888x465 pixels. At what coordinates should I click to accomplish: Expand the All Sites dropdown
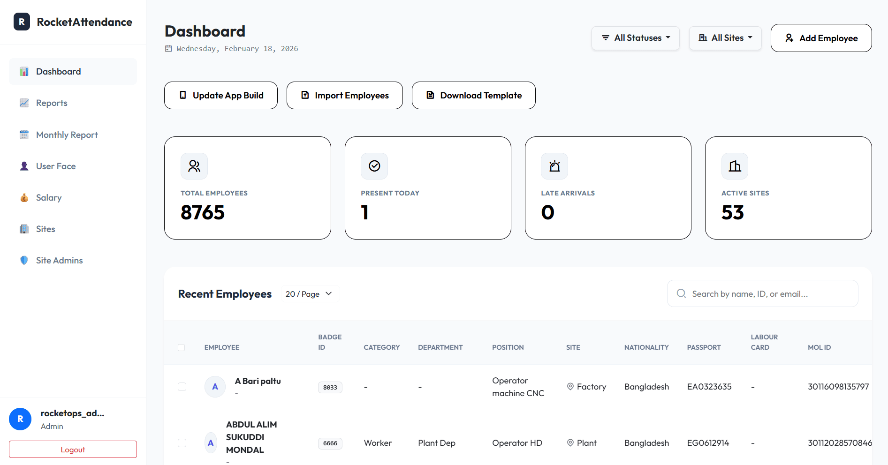tap(725, 38)
